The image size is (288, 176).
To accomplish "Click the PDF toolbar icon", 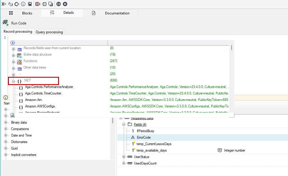I will tap(38, 4).
